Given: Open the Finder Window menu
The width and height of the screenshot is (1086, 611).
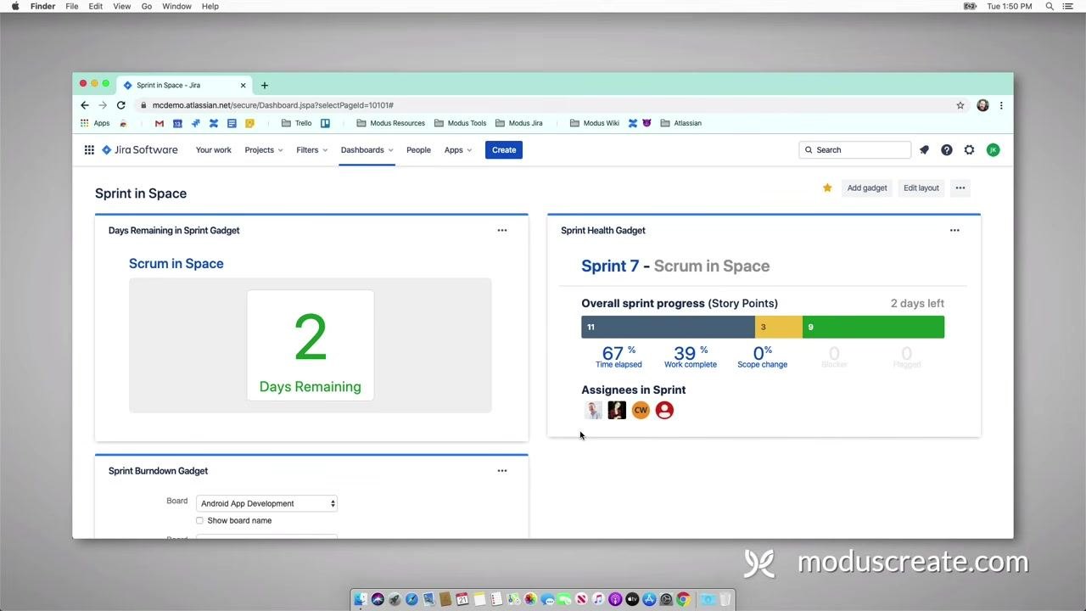Looking at the screenshot, I should (176, 6).
